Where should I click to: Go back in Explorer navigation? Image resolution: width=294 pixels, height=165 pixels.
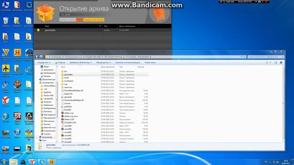click(x=37, y=57)
